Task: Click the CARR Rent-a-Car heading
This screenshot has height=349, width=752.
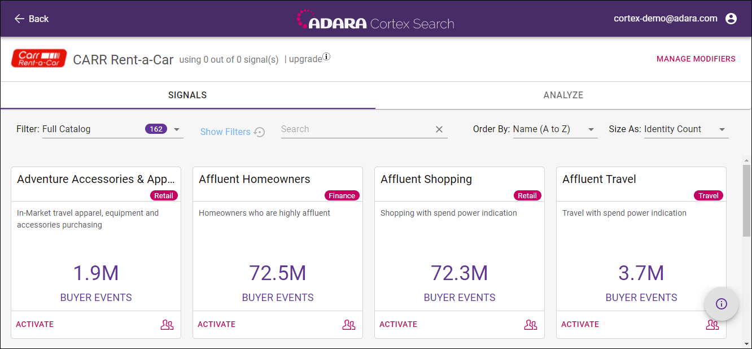Action: click(x=123, y=59)
